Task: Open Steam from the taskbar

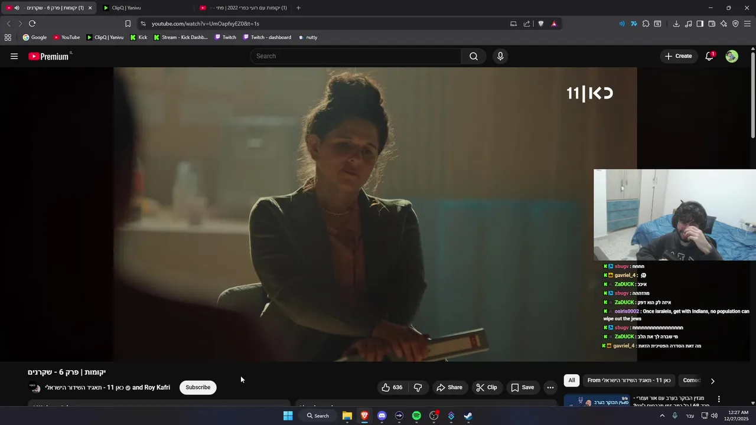Action: (468, 416)
